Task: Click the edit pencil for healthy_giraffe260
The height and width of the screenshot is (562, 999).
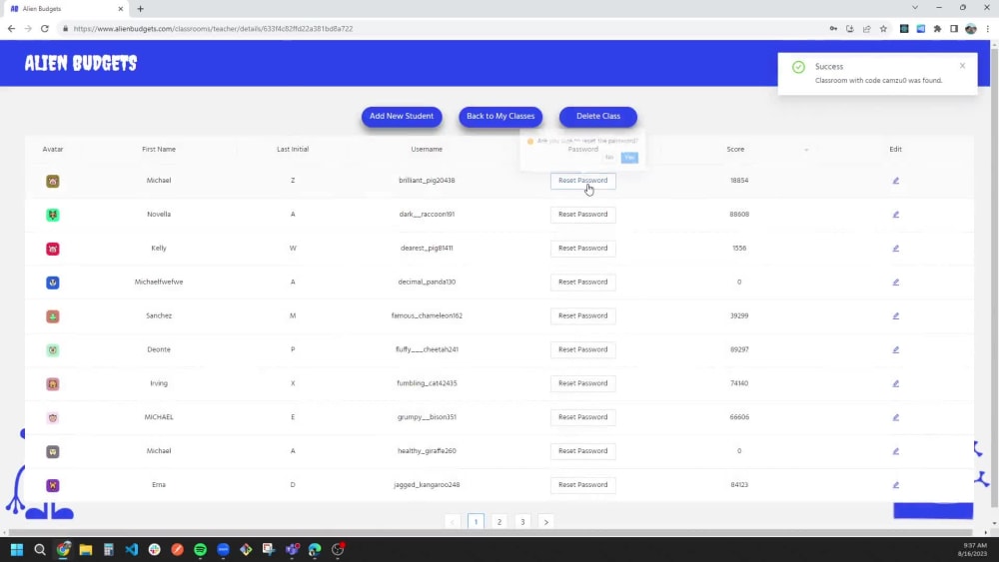Action: 895,451
